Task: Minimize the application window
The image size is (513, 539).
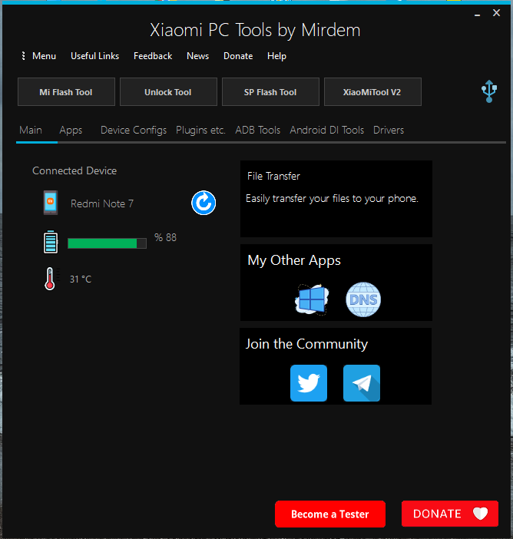Action: click(477, 14)
